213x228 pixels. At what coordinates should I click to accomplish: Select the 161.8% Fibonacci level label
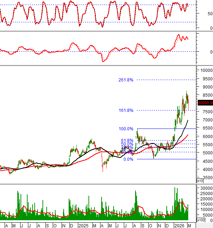(x=126, y=110)
